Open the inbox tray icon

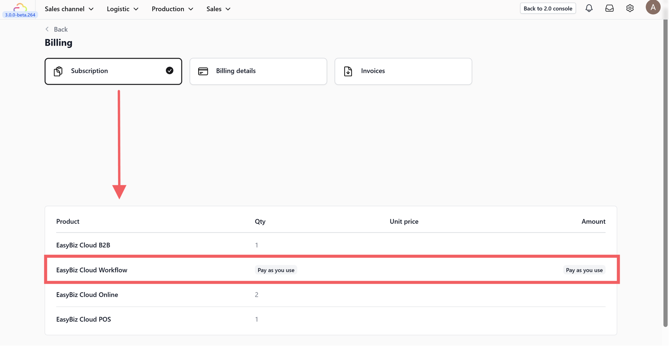pos(609,8)
